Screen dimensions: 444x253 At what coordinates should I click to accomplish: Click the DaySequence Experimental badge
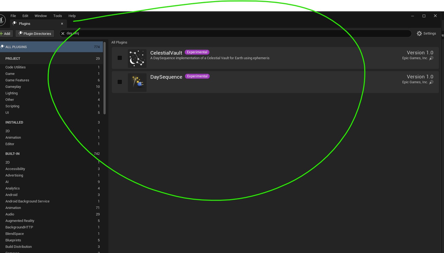[197, 76]
